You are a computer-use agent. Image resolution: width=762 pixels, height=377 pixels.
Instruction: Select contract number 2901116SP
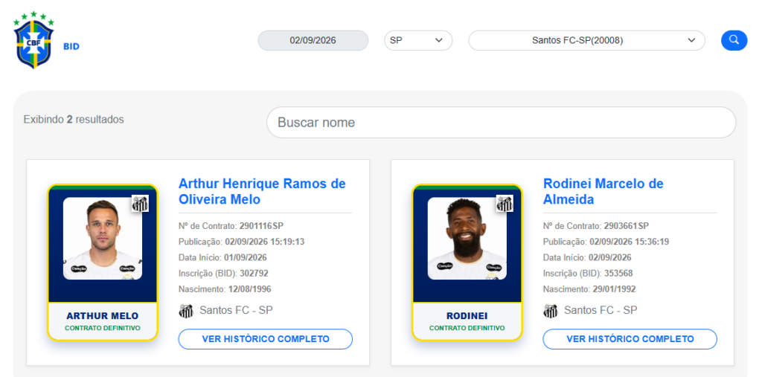click(261, 226)
